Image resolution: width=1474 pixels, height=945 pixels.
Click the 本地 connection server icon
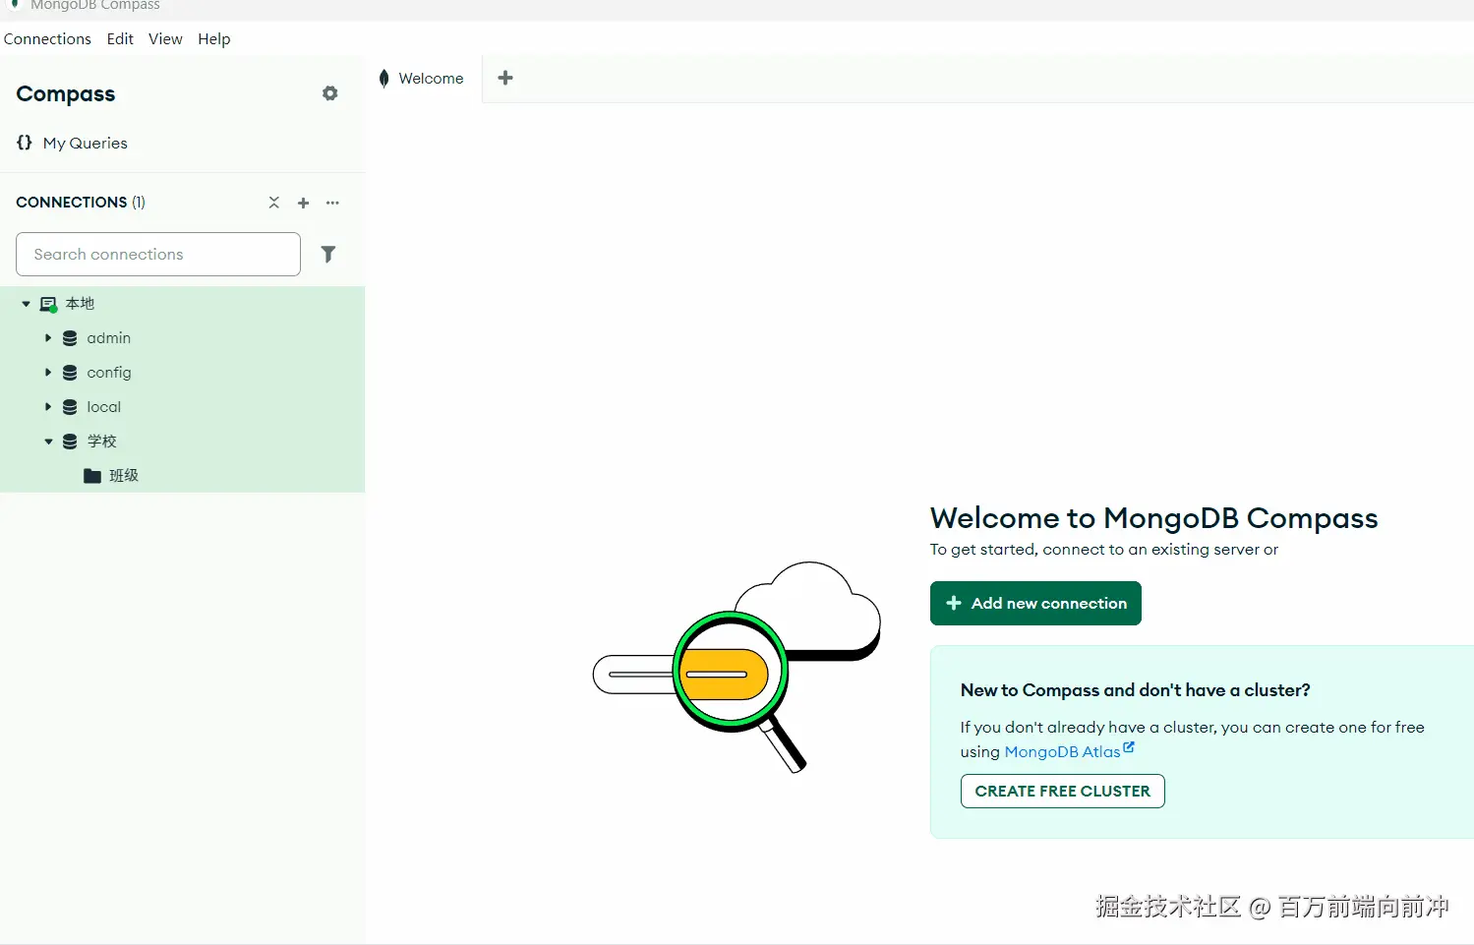point(48,304)
